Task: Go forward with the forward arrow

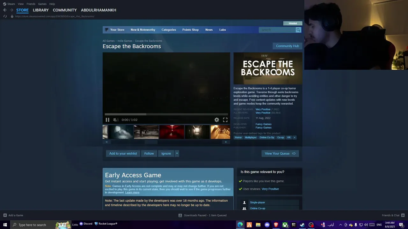Action: (x=11, y=10)
